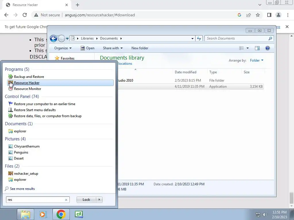Open a new Chrome tab
This screenshot has width=294, height=220.
point(78,5)
